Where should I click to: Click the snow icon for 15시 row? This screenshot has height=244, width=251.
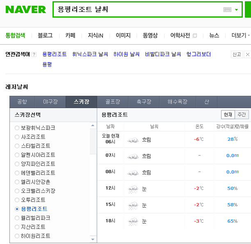point(133,206)
